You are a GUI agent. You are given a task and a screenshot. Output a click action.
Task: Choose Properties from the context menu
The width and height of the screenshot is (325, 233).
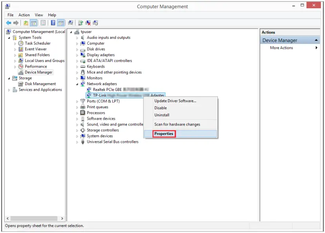click(x=164, y=134)
